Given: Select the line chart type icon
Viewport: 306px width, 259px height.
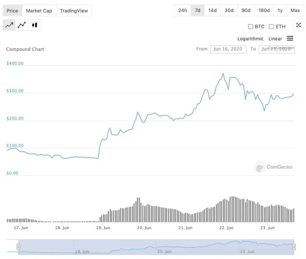Looking at the screenshot, I should click(x=9, y=25).
